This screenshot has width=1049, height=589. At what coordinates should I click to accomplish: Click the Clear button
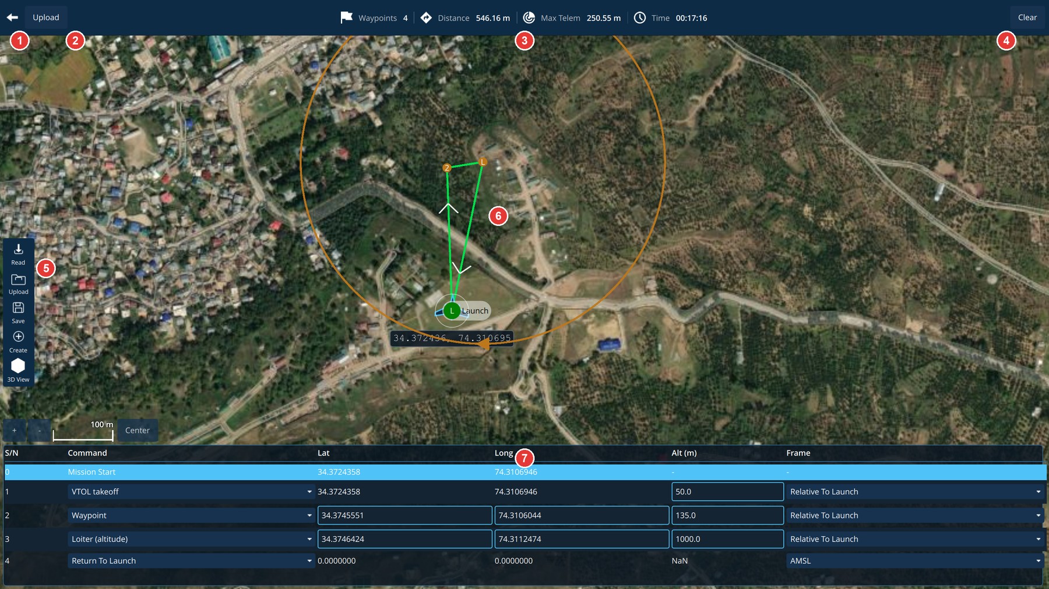tap(1027, 17)
